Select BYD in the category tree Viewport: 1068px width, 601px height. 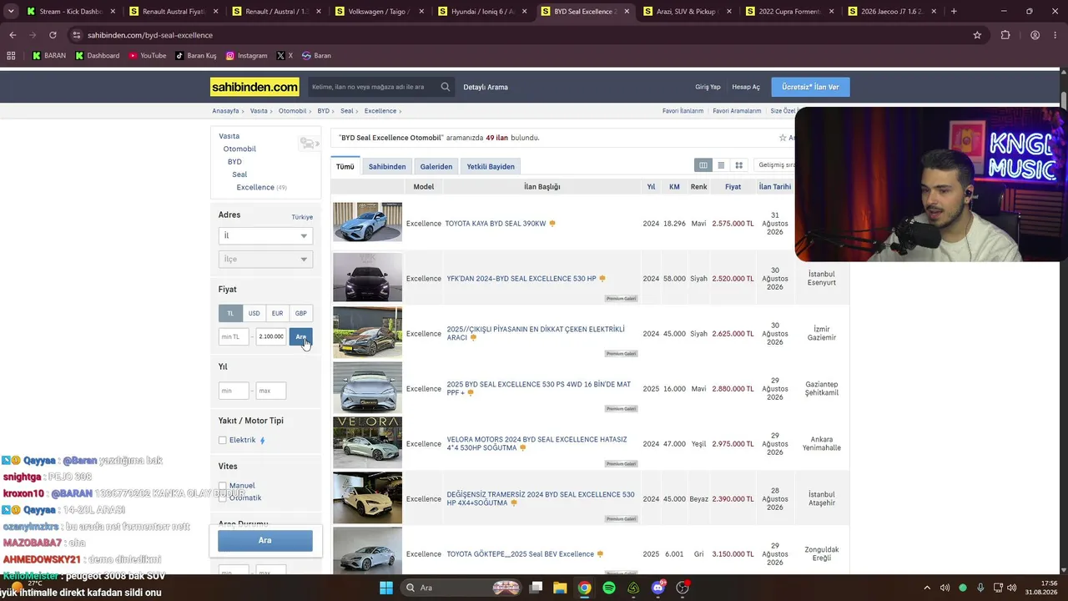coord(234,162)
